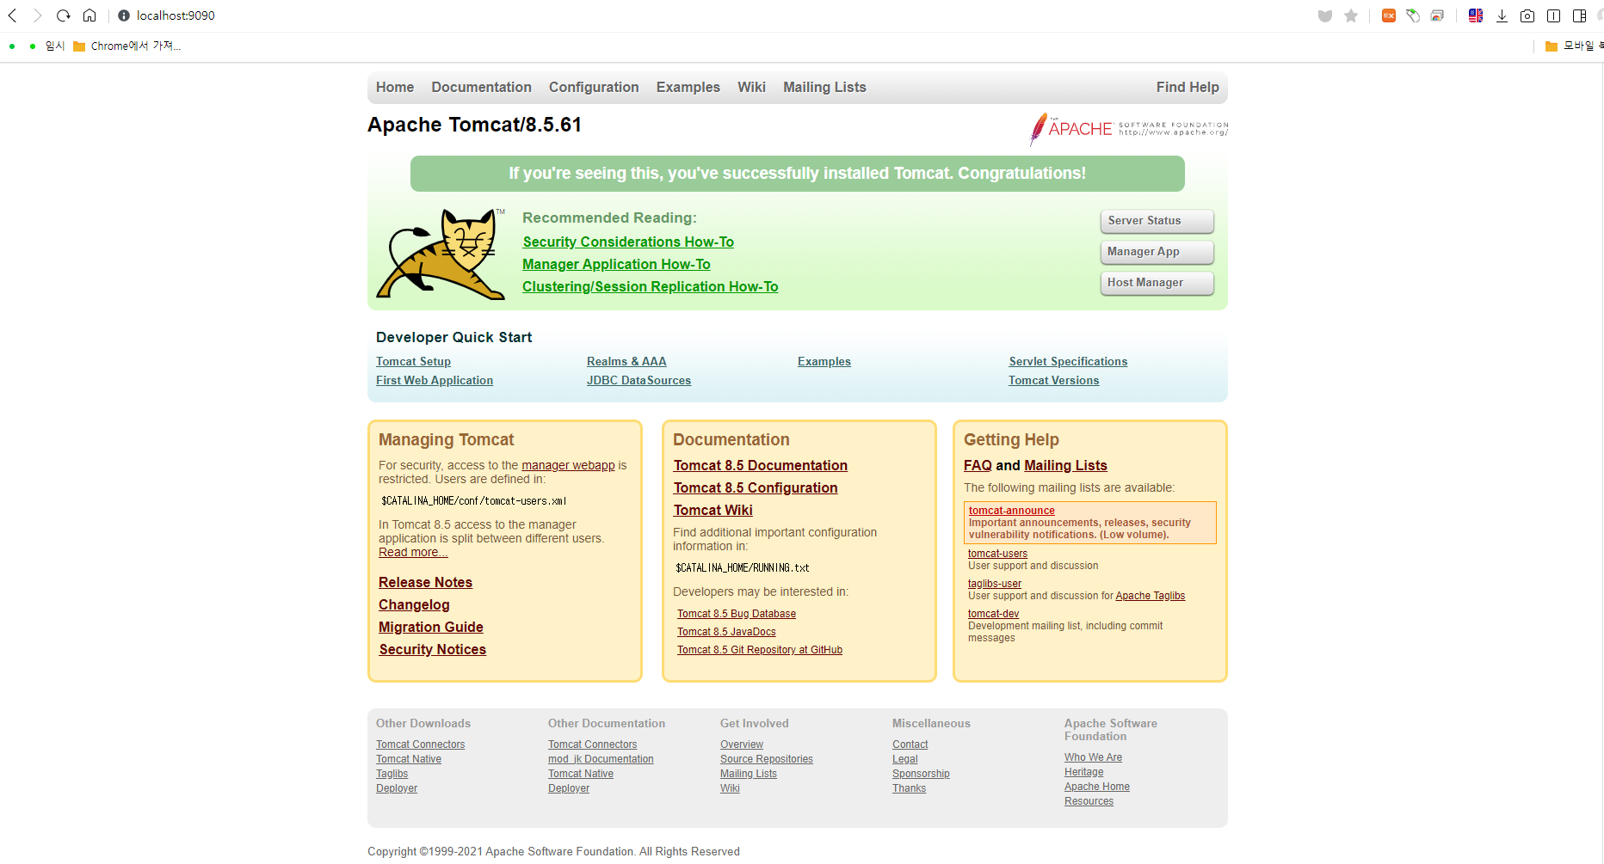Open the taglibs-user mailing list link
This screenshot has width=1604, height=864.
tap(995, 584)
